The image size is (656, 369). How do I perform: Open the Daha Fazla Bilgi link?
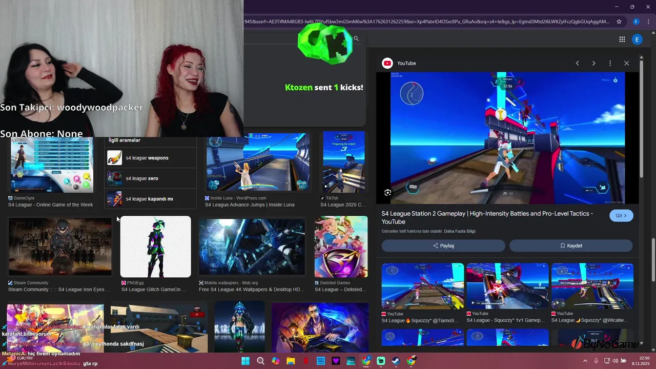pyautogui.click(x=460, y=231)
